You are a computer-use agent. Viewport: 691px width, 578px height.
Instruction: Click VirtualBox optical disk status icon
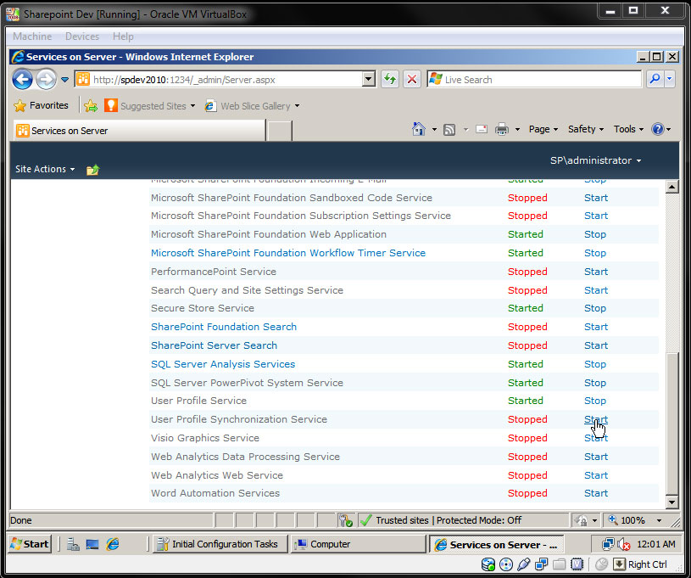pos(506,564)
